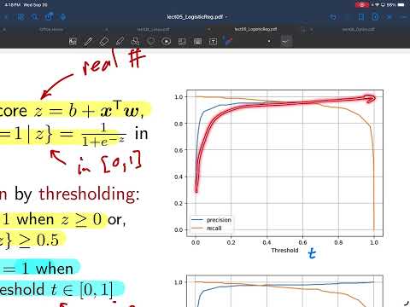
Task: Open the lect05_LogisticReg.pdf title dropdown
Action: 197,17
